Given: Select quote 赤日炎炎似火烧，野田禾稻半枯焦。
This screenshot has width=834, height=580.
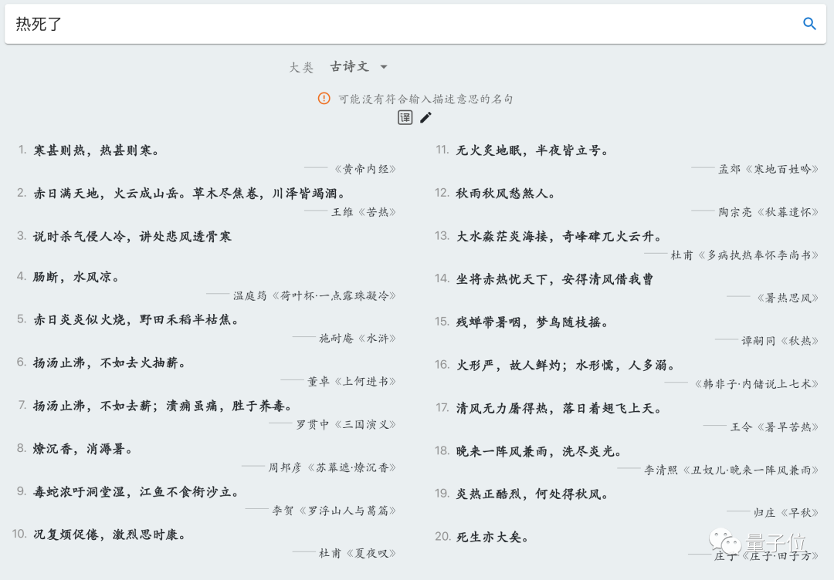Looking at the screenshot, I should pos(136,320).
